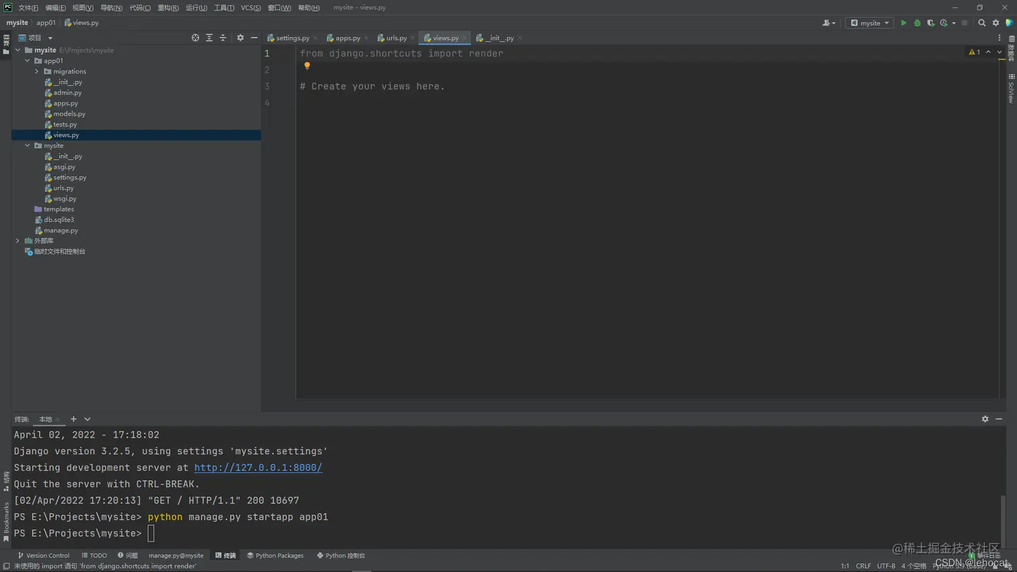Click the Debug bug icon
This screenshot has height=572, width=1017.
click(917, 23)
